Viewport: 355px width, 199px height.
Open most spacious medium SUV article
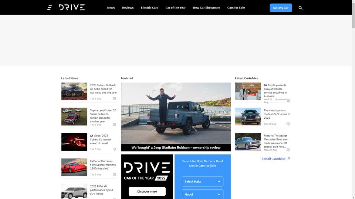point(277,114)
